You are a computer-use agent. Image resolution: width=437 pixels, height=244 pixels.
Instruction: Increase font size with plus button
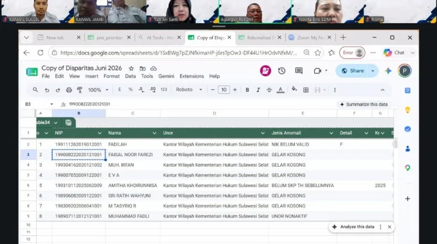click(x=235, y=89)
